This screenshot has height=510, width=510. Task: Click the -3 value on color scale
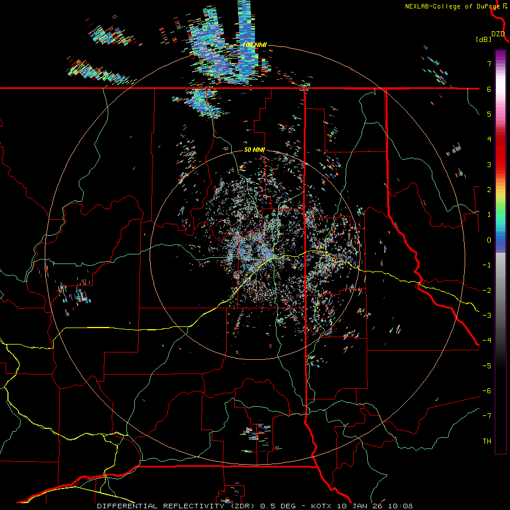[x=487, y=316]
